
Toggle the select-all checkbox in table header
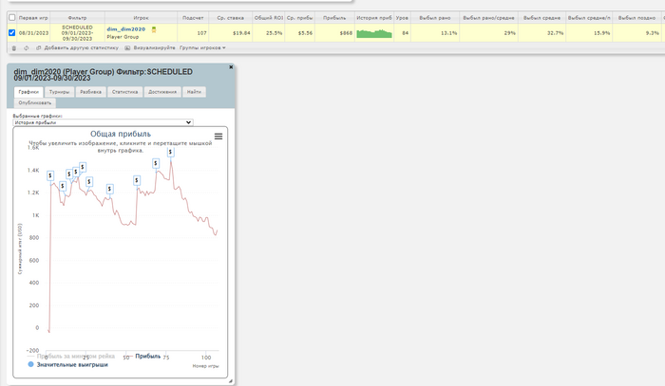click(x=11, y=17)
